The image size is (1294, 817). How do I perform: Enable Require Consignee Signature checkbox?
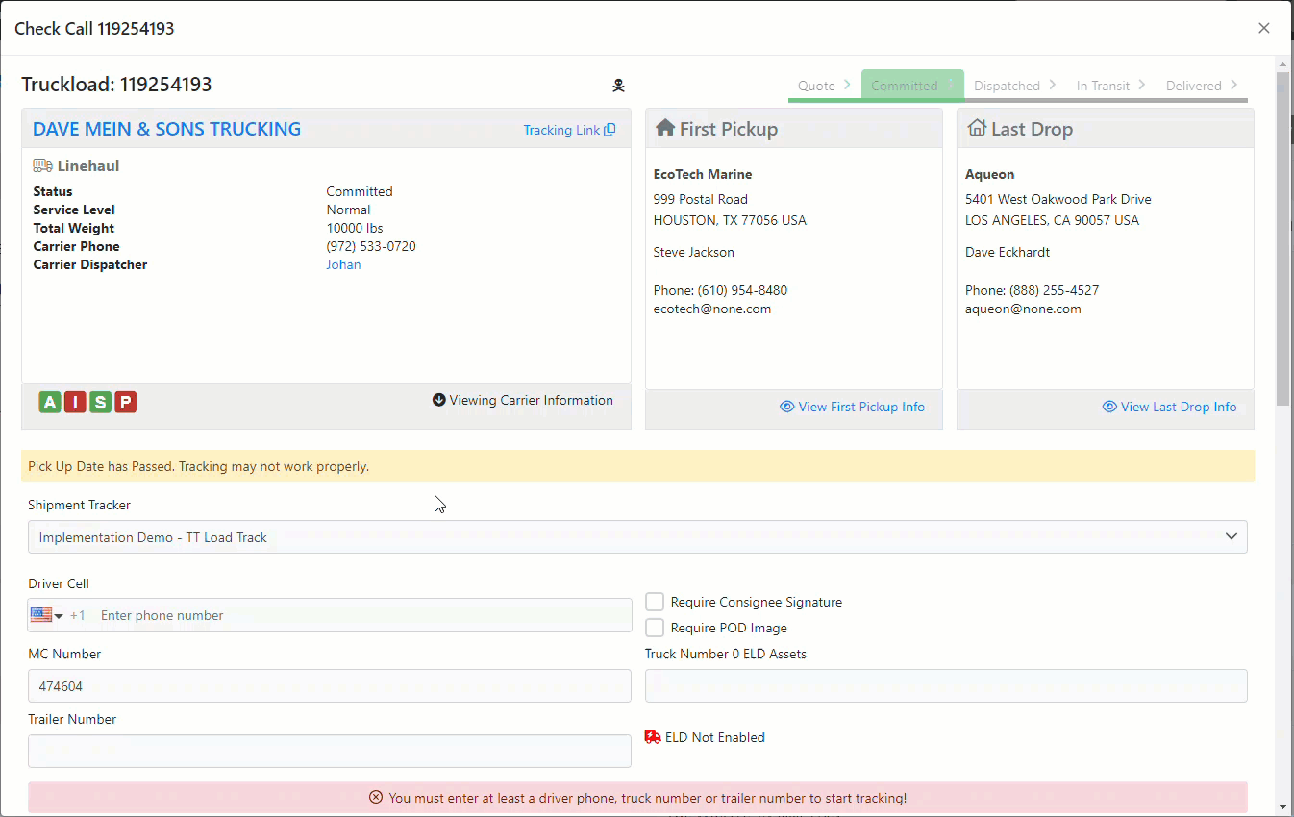[x=655, y=602]
